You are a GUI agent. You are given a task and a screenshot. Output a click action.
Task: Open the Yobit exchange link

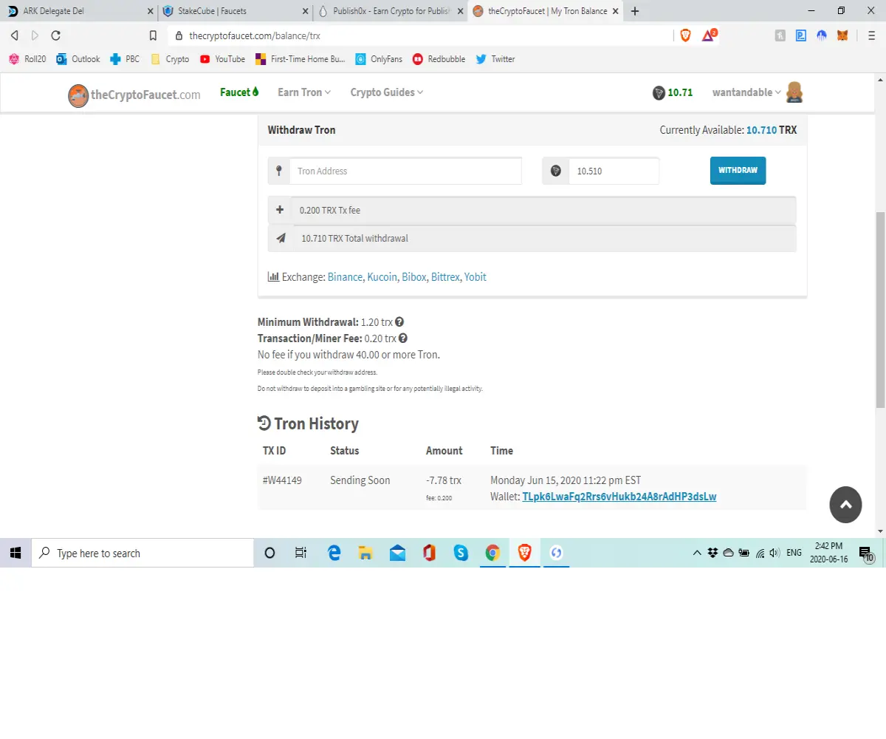pyautogui.click(x=475, y=277)
